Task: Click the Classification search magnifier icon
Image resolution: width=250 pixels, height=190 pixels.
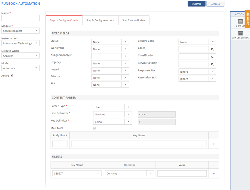Action: [212, 57]
